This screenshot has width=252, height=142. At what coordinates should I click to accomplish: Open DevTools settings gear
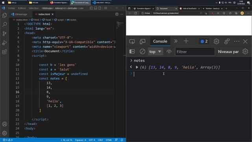point(216,41)
